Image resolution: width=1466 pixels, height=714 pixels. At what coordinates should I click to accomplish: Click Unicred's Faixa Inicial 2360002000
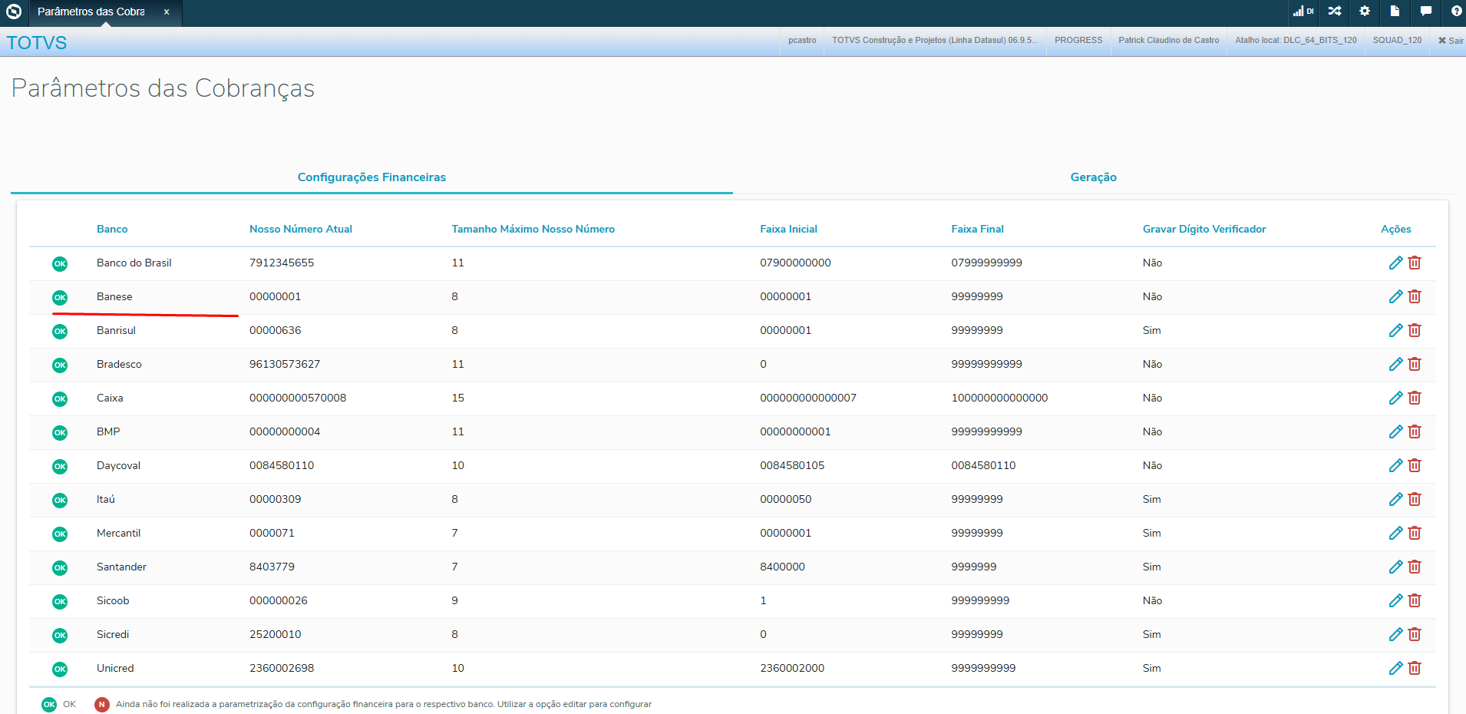tap(792, 668)
